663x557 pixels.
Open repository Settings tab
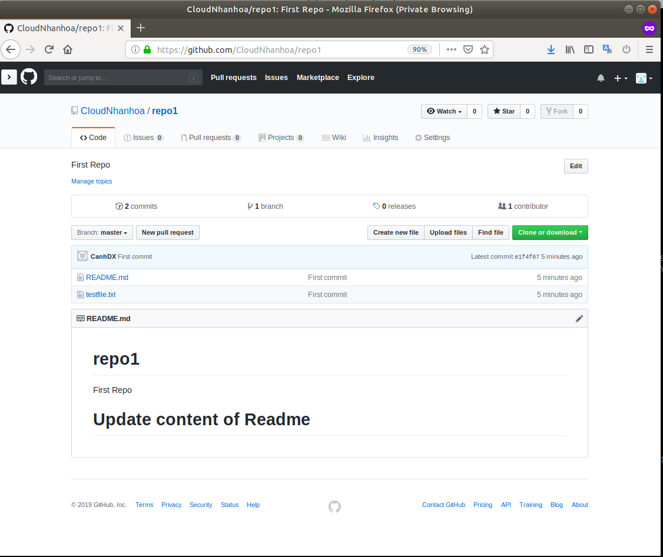pyautogui.click(x=432, y=138)
